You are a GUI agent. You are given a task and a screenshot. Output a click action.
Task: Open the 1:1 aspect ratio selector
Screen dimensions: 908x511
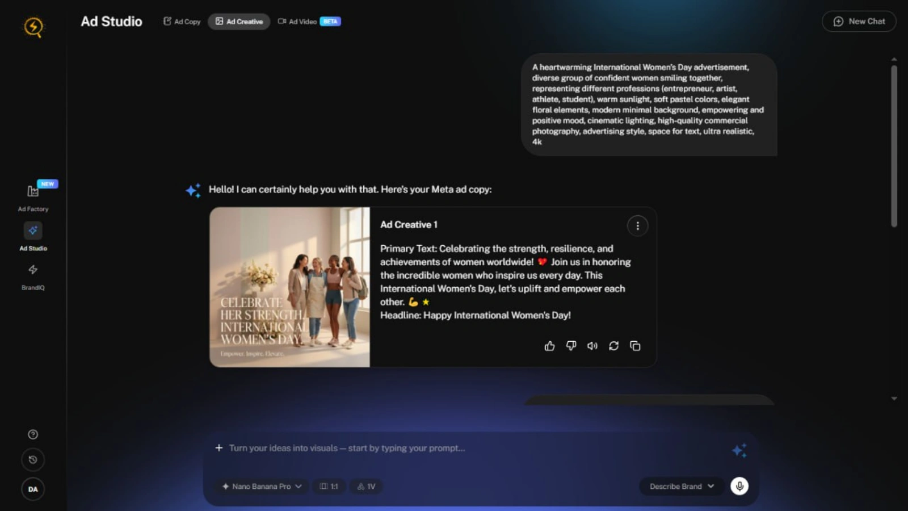(x=329, y=487)
